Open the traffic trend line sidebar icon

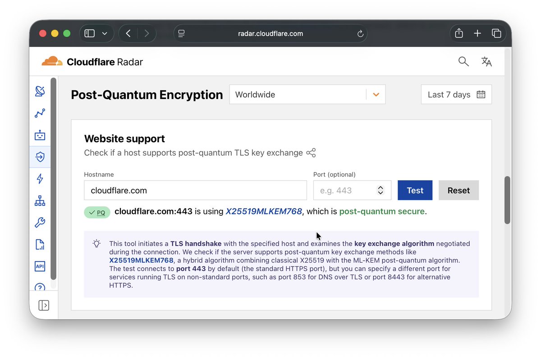[40, 113]
